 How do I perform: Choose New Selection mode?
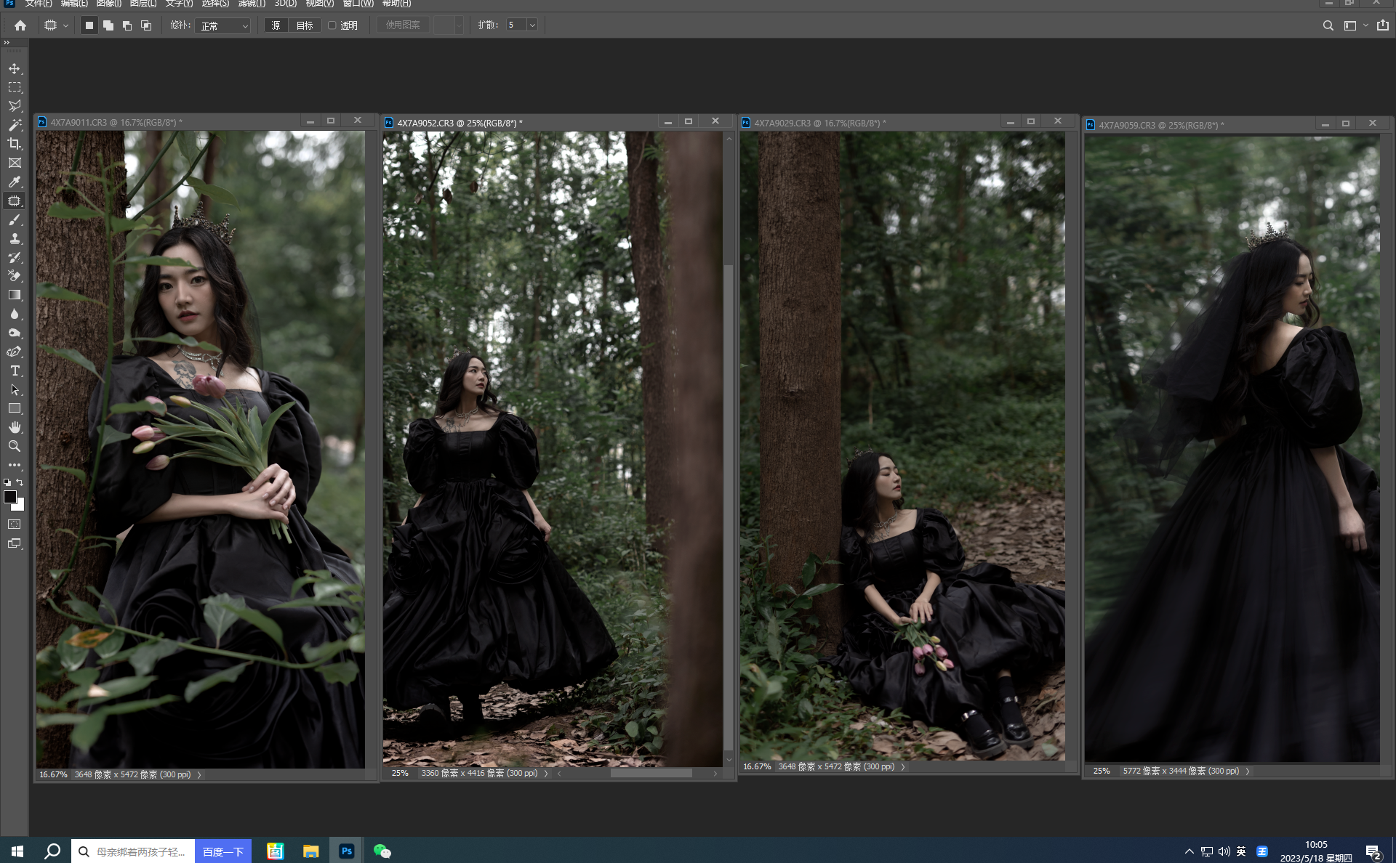89,25
